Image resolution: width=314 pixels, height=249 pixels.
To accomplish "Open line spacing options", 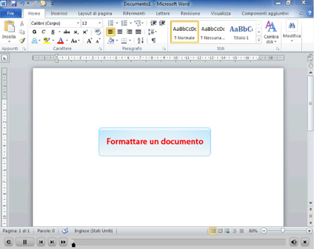I will point(152,32).
